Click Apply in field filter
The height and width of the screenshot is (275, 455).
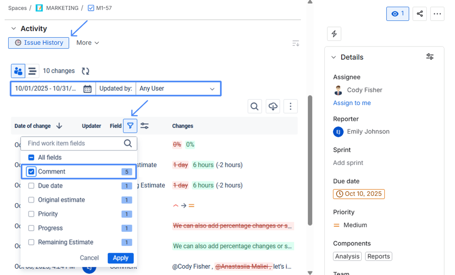120,258
